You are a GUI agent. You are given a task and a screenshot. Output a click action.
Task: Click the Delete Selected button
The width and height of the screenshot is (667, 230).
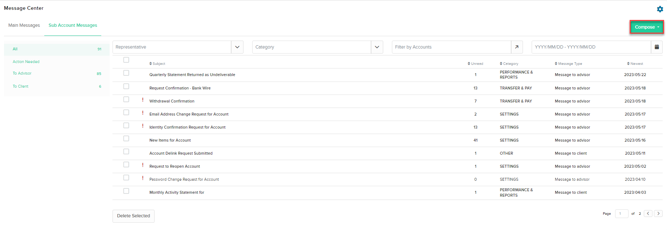pos(134,216)
